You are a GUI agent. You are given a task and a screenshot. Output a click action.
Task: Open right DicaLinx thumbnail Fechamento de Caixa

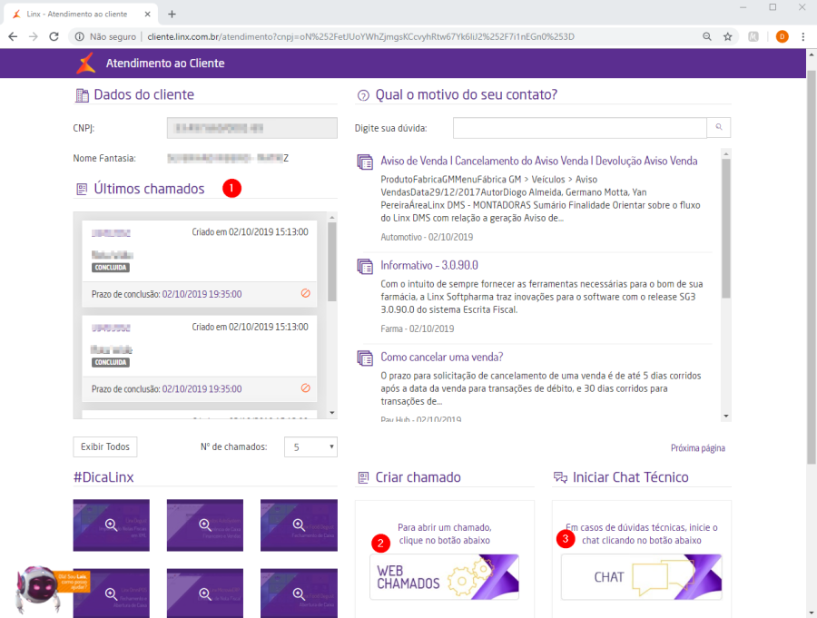tap(299, 525)
